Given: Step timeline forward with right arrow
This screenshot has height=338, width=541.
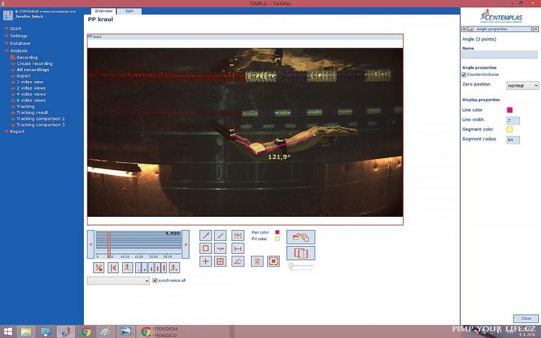Looking at the screenshot, I should pyautogui.click(x=186, y=244).
